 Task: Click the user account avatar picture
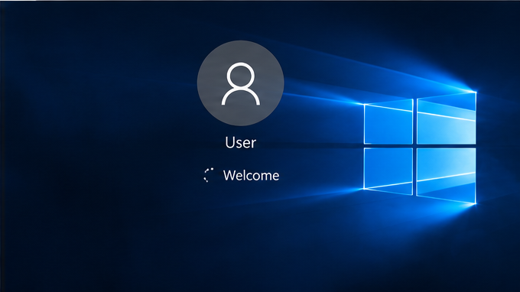click(240, 83)
